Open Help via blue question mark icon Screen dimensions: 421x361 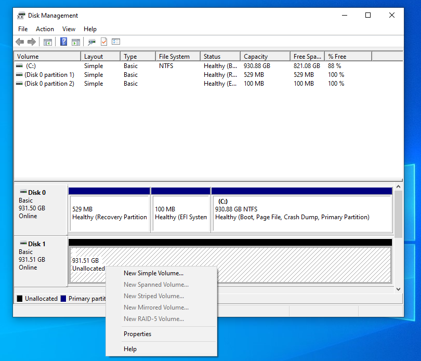point(63,42)
